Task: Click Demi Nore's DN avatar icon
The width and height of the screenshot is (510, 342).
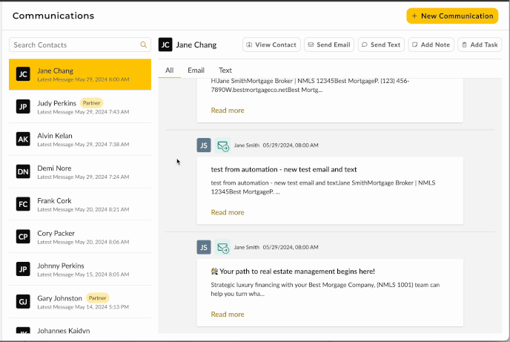Action: (23, 172)
